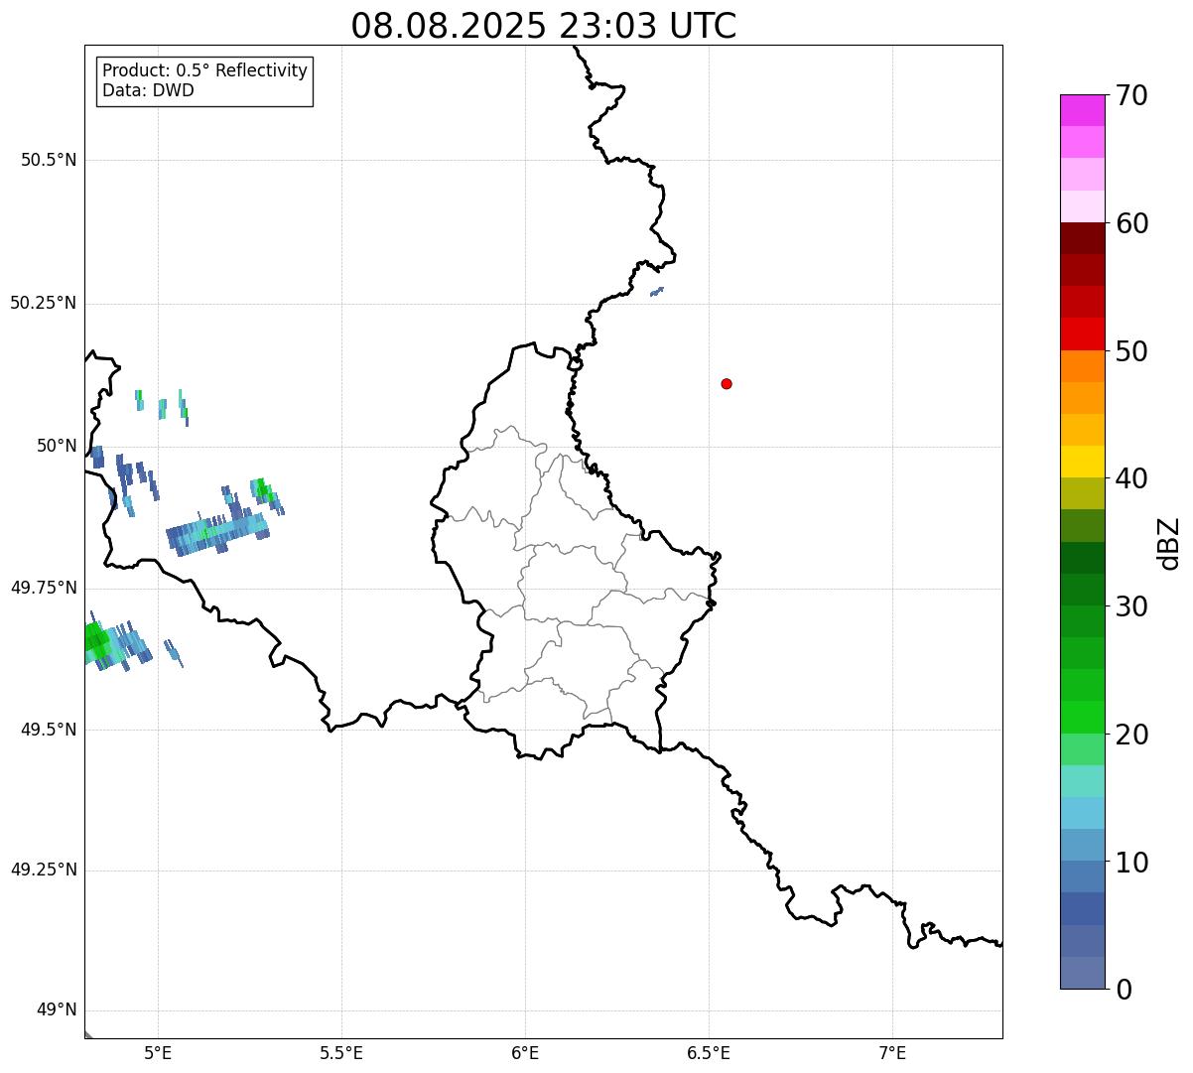The width and height of the screenshot is (1193, 1073).
Task: Click the latitude label 50.25°N
Action: click(x=44, y=304)
